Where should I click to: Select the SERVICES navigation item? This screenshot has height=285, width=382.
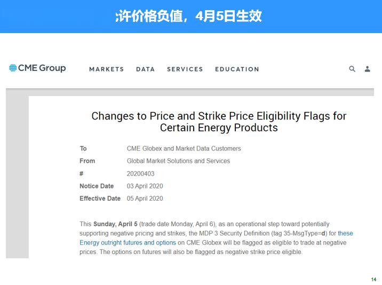point(185,69)
